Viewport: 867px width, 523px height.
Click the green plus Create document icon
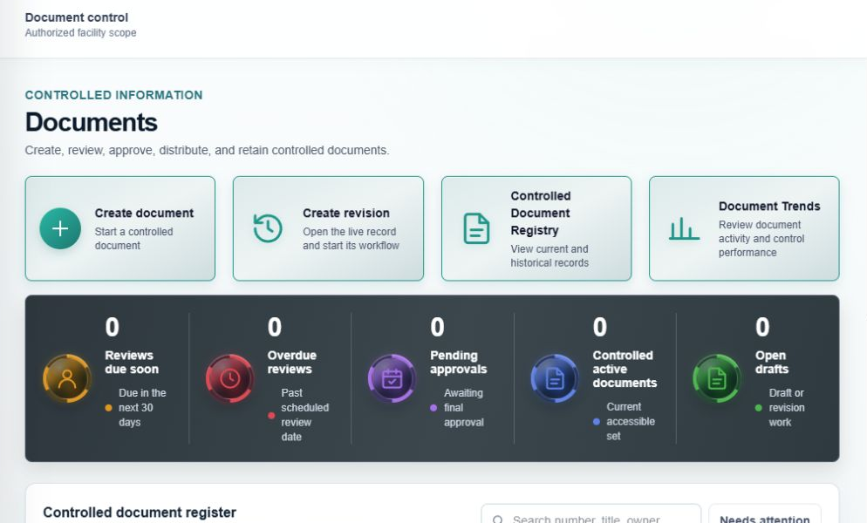pos(60,228)
